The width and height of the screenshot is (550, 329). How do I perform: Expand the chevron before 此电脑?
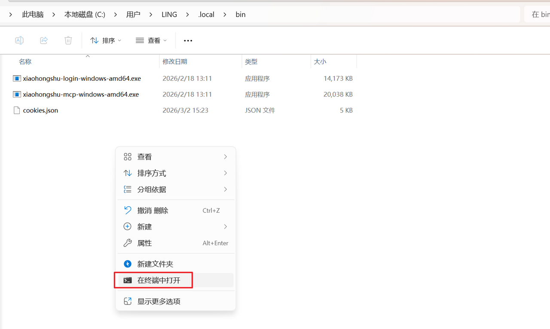click(10, 15)
